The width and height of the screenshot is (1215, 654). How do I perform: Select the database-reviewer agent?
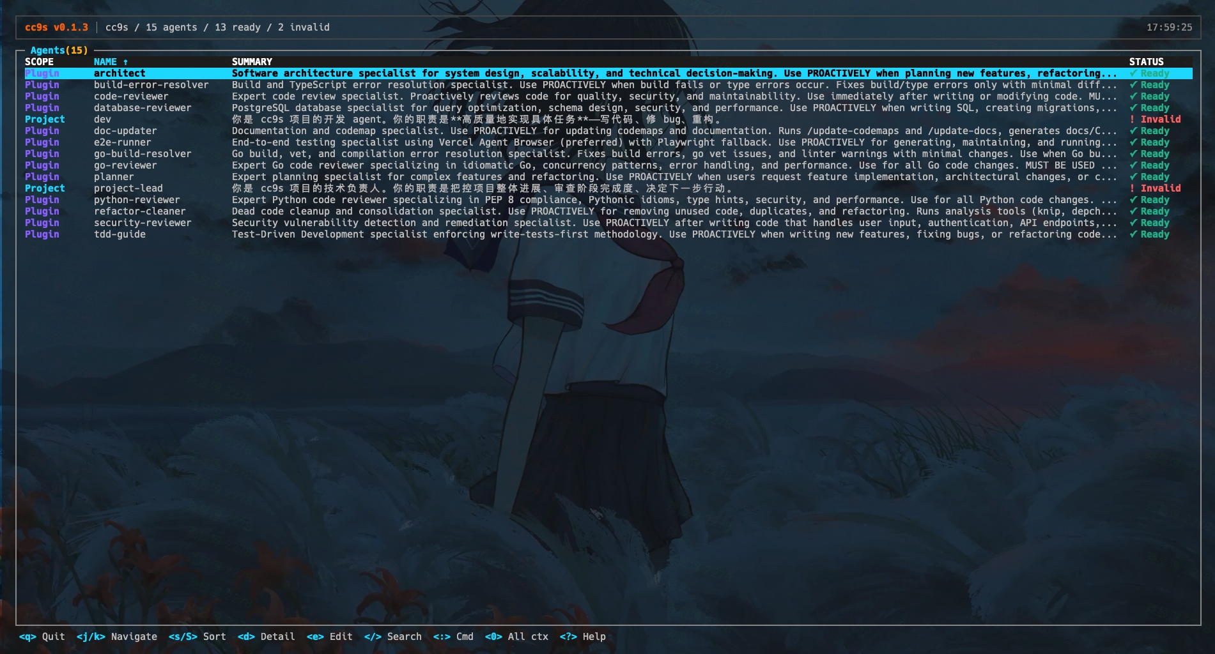point(608,108)
